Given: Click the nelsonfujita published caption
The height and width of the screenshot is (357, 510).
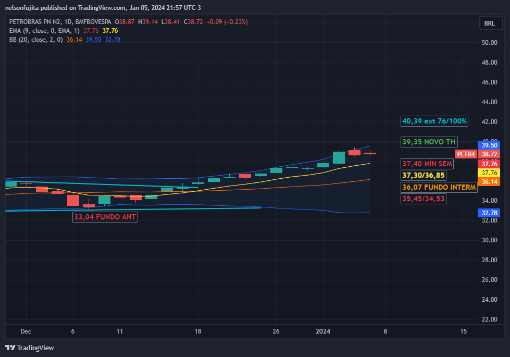Looking at the screenshot, I should click(x=103, y=7).
